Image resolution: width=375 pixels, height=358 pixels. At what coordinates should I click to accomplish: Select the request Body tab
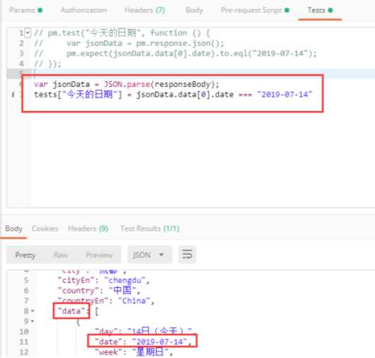194,11
